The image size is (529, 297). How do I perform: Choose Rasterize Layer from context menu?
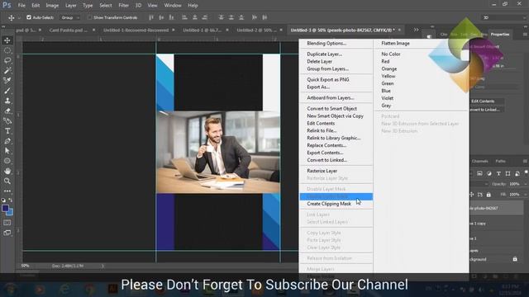[322, 171]
